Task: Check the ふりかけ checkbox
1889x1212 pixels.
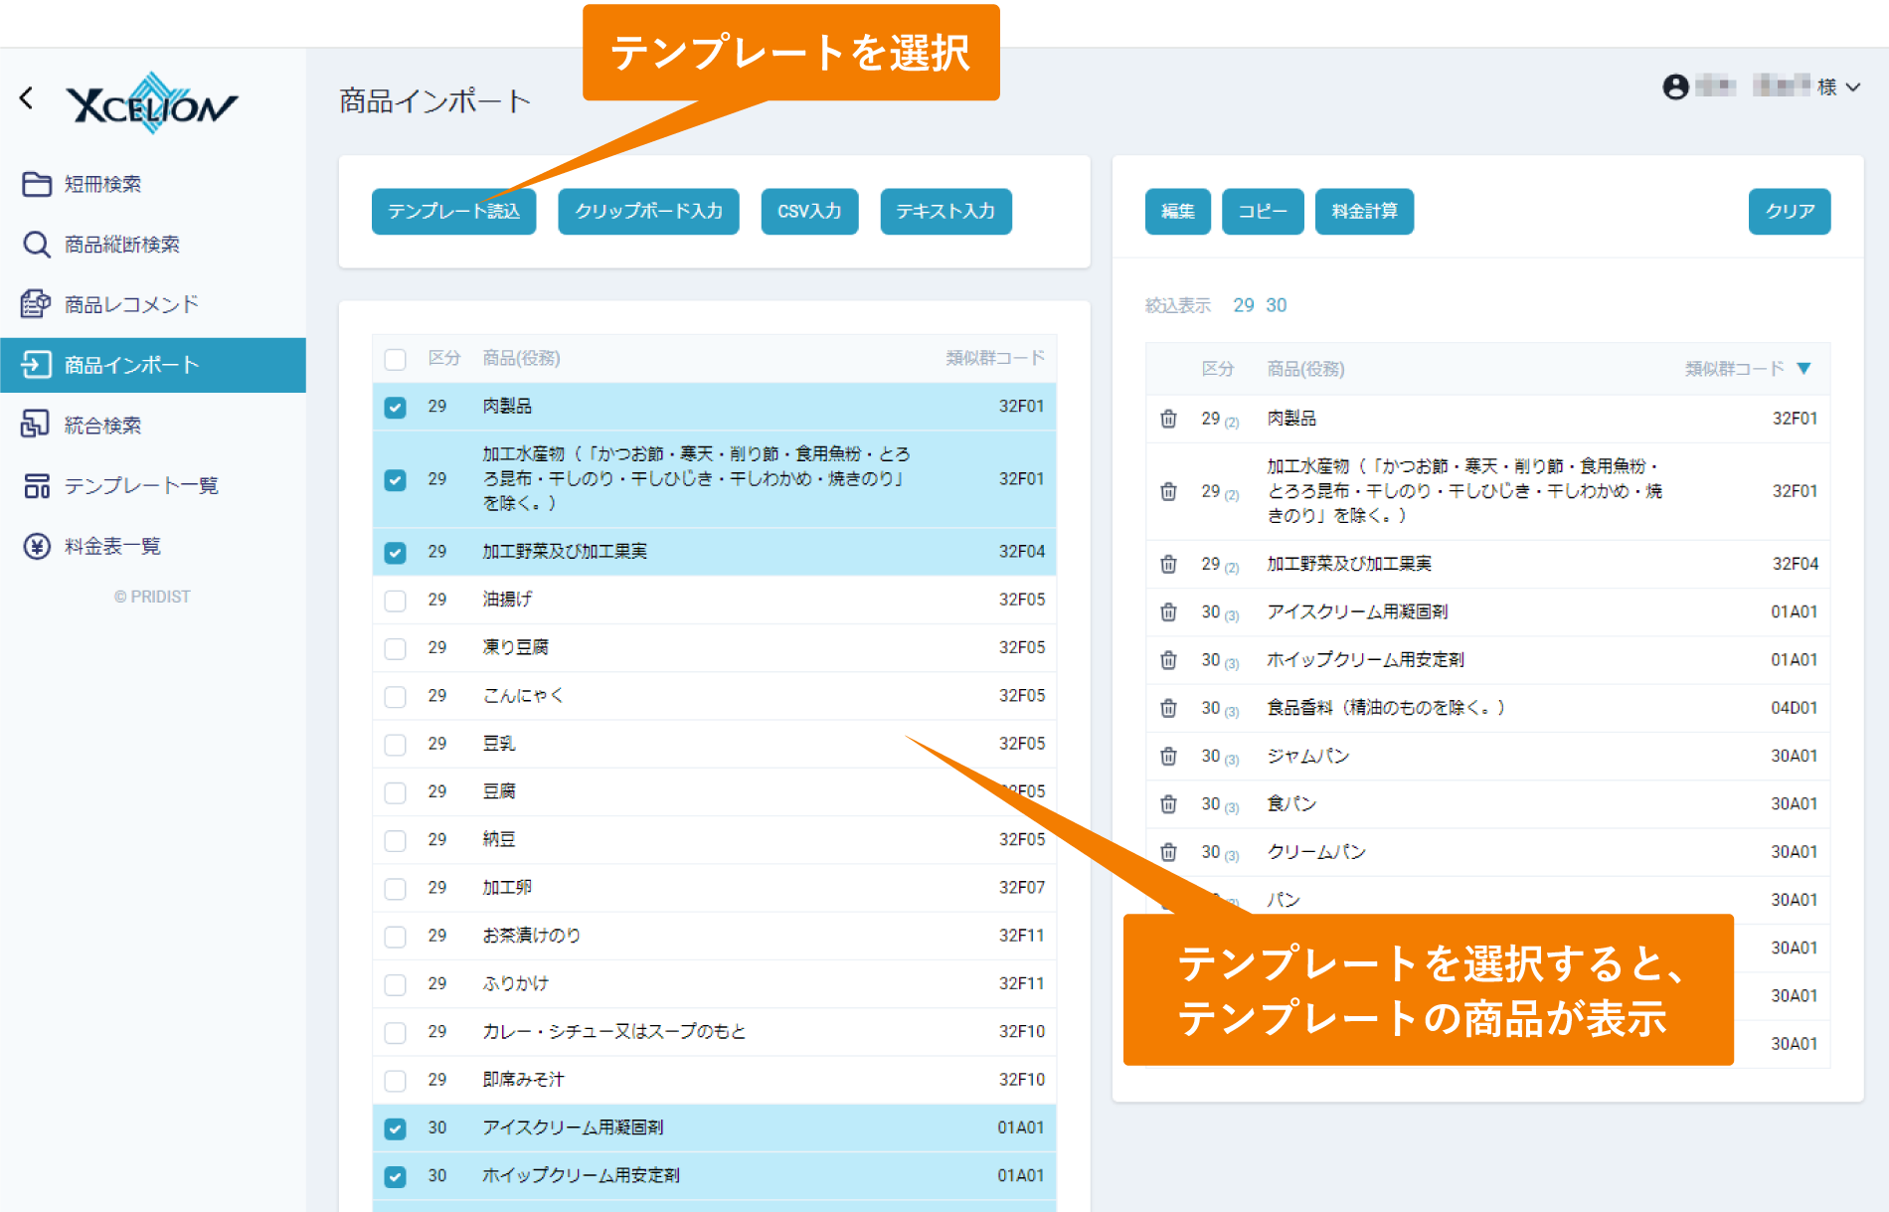Action: [x=396, y=984]
